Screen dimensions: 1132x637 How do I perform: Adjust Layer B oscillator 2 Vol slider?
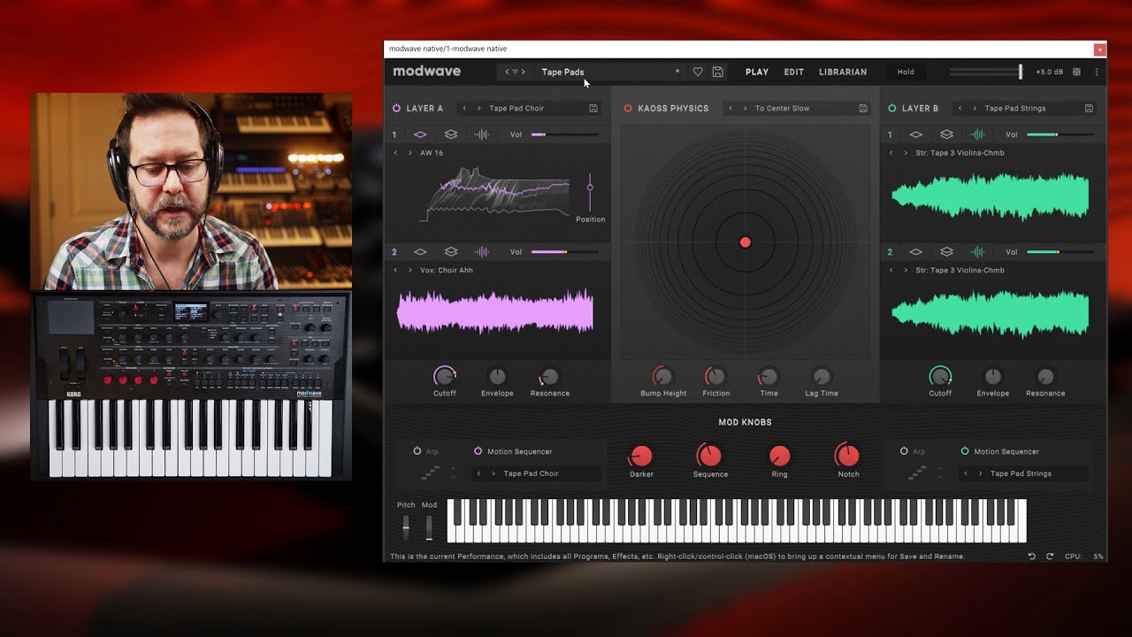(x=1060, y=252)
